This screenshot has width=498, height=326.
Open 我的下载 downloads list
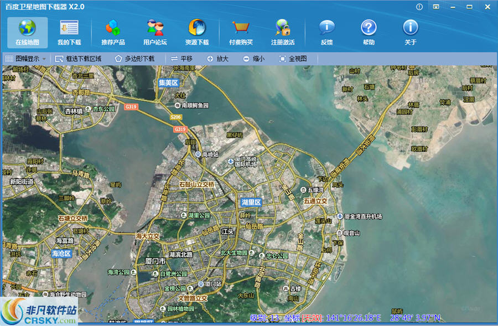(x=69, y=33)
